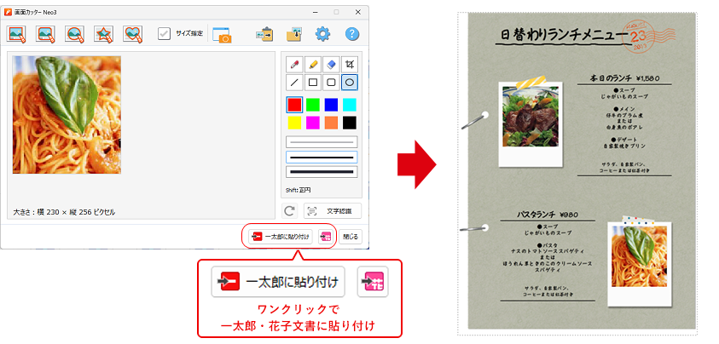Select the ellipse drawing shape tool
The width and height of the screenshot is (719, 344).
click(350, 83)
